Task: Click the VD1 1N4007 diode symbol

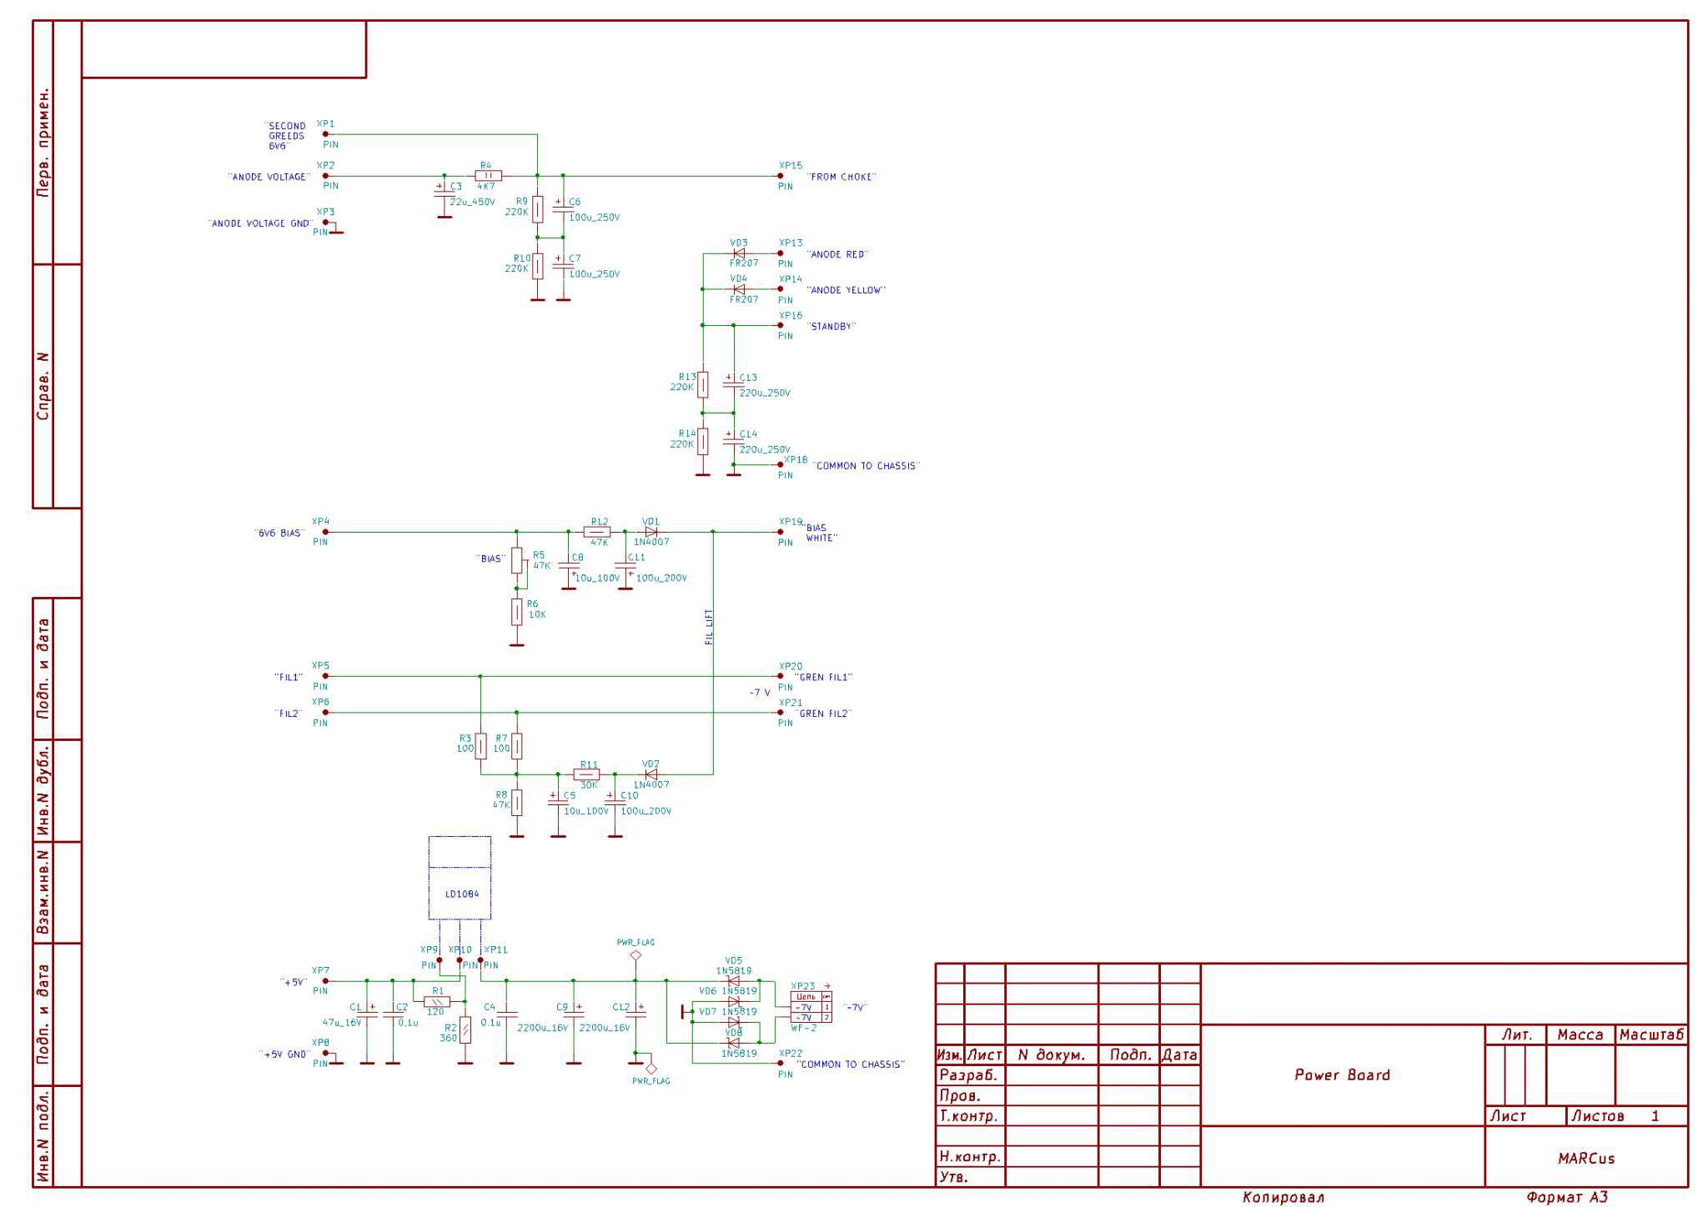Action: point(651,532)
